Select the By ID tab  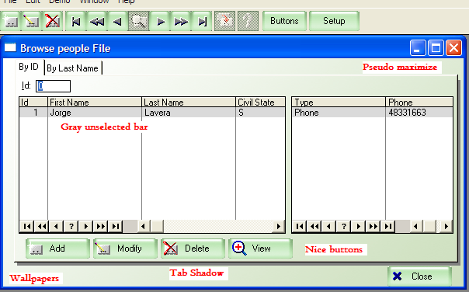click(x=29, y=67)
